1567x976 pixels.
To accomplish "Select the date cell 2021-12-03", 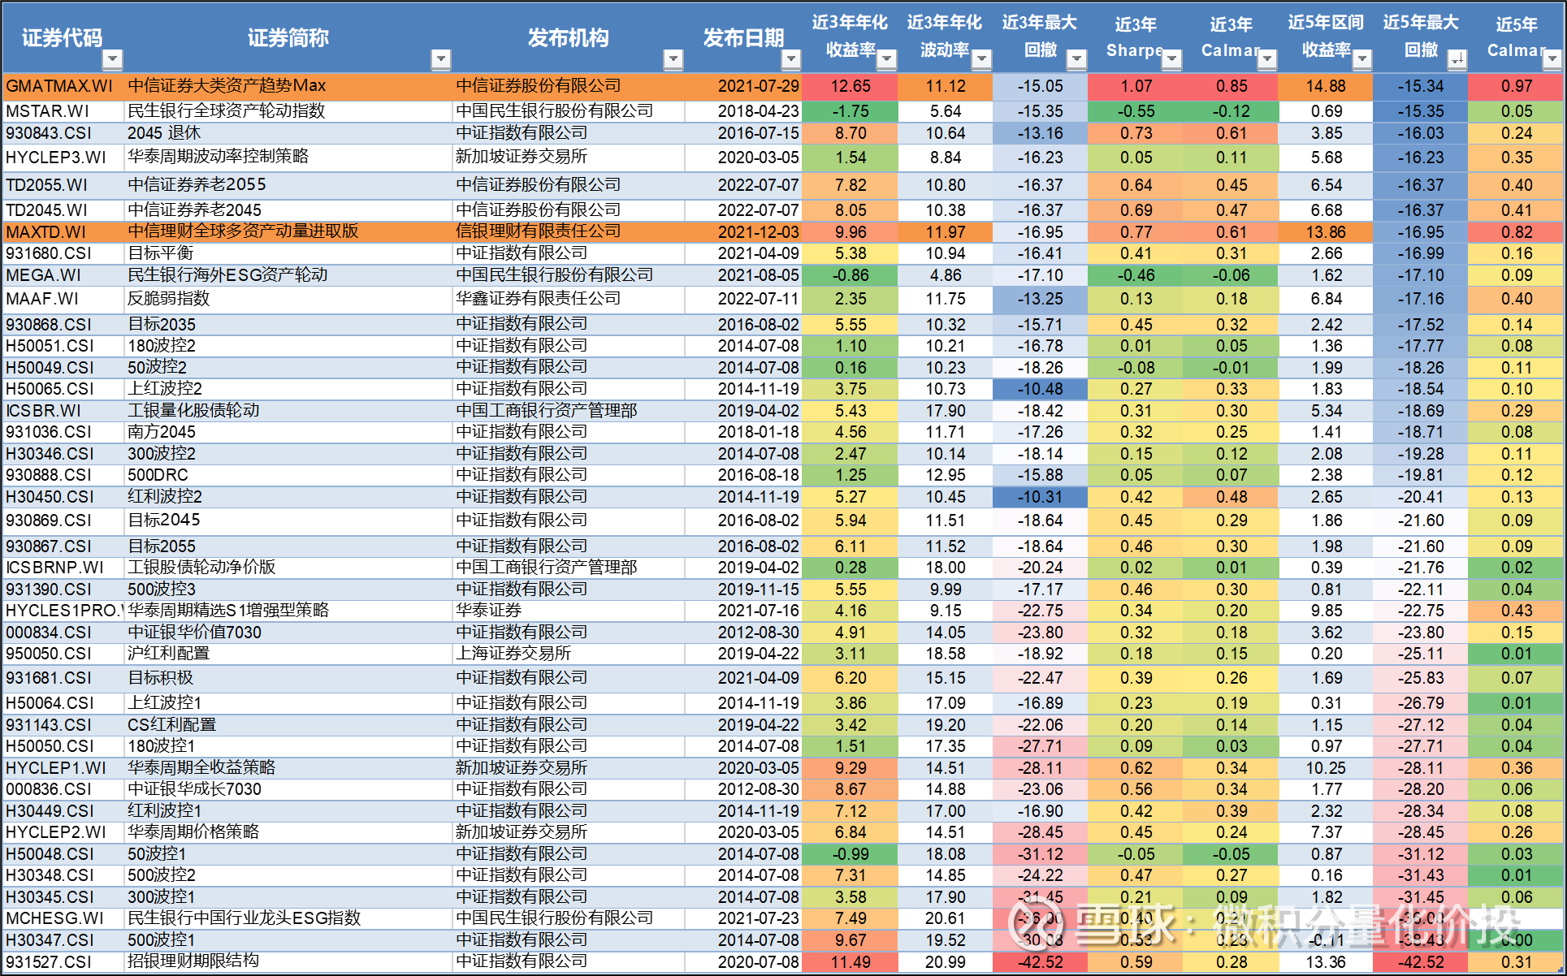I will click(x=743, y=232).
